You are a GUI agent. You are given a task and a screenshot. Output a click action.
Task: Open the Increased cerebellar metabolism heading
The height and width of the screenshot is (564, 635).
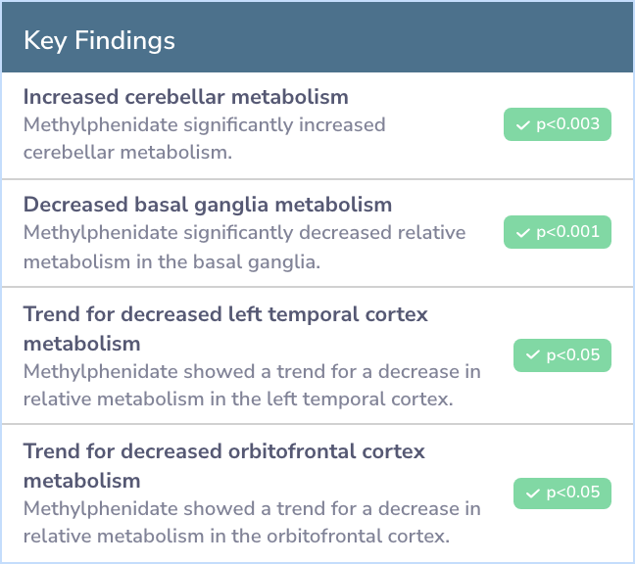186,97
